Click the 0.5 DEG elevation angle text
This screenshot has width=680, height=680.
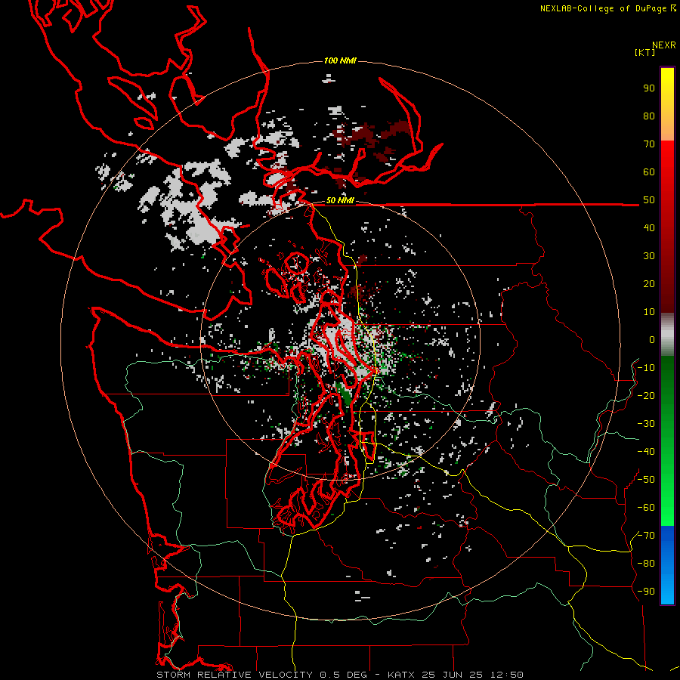pos(343,675)
